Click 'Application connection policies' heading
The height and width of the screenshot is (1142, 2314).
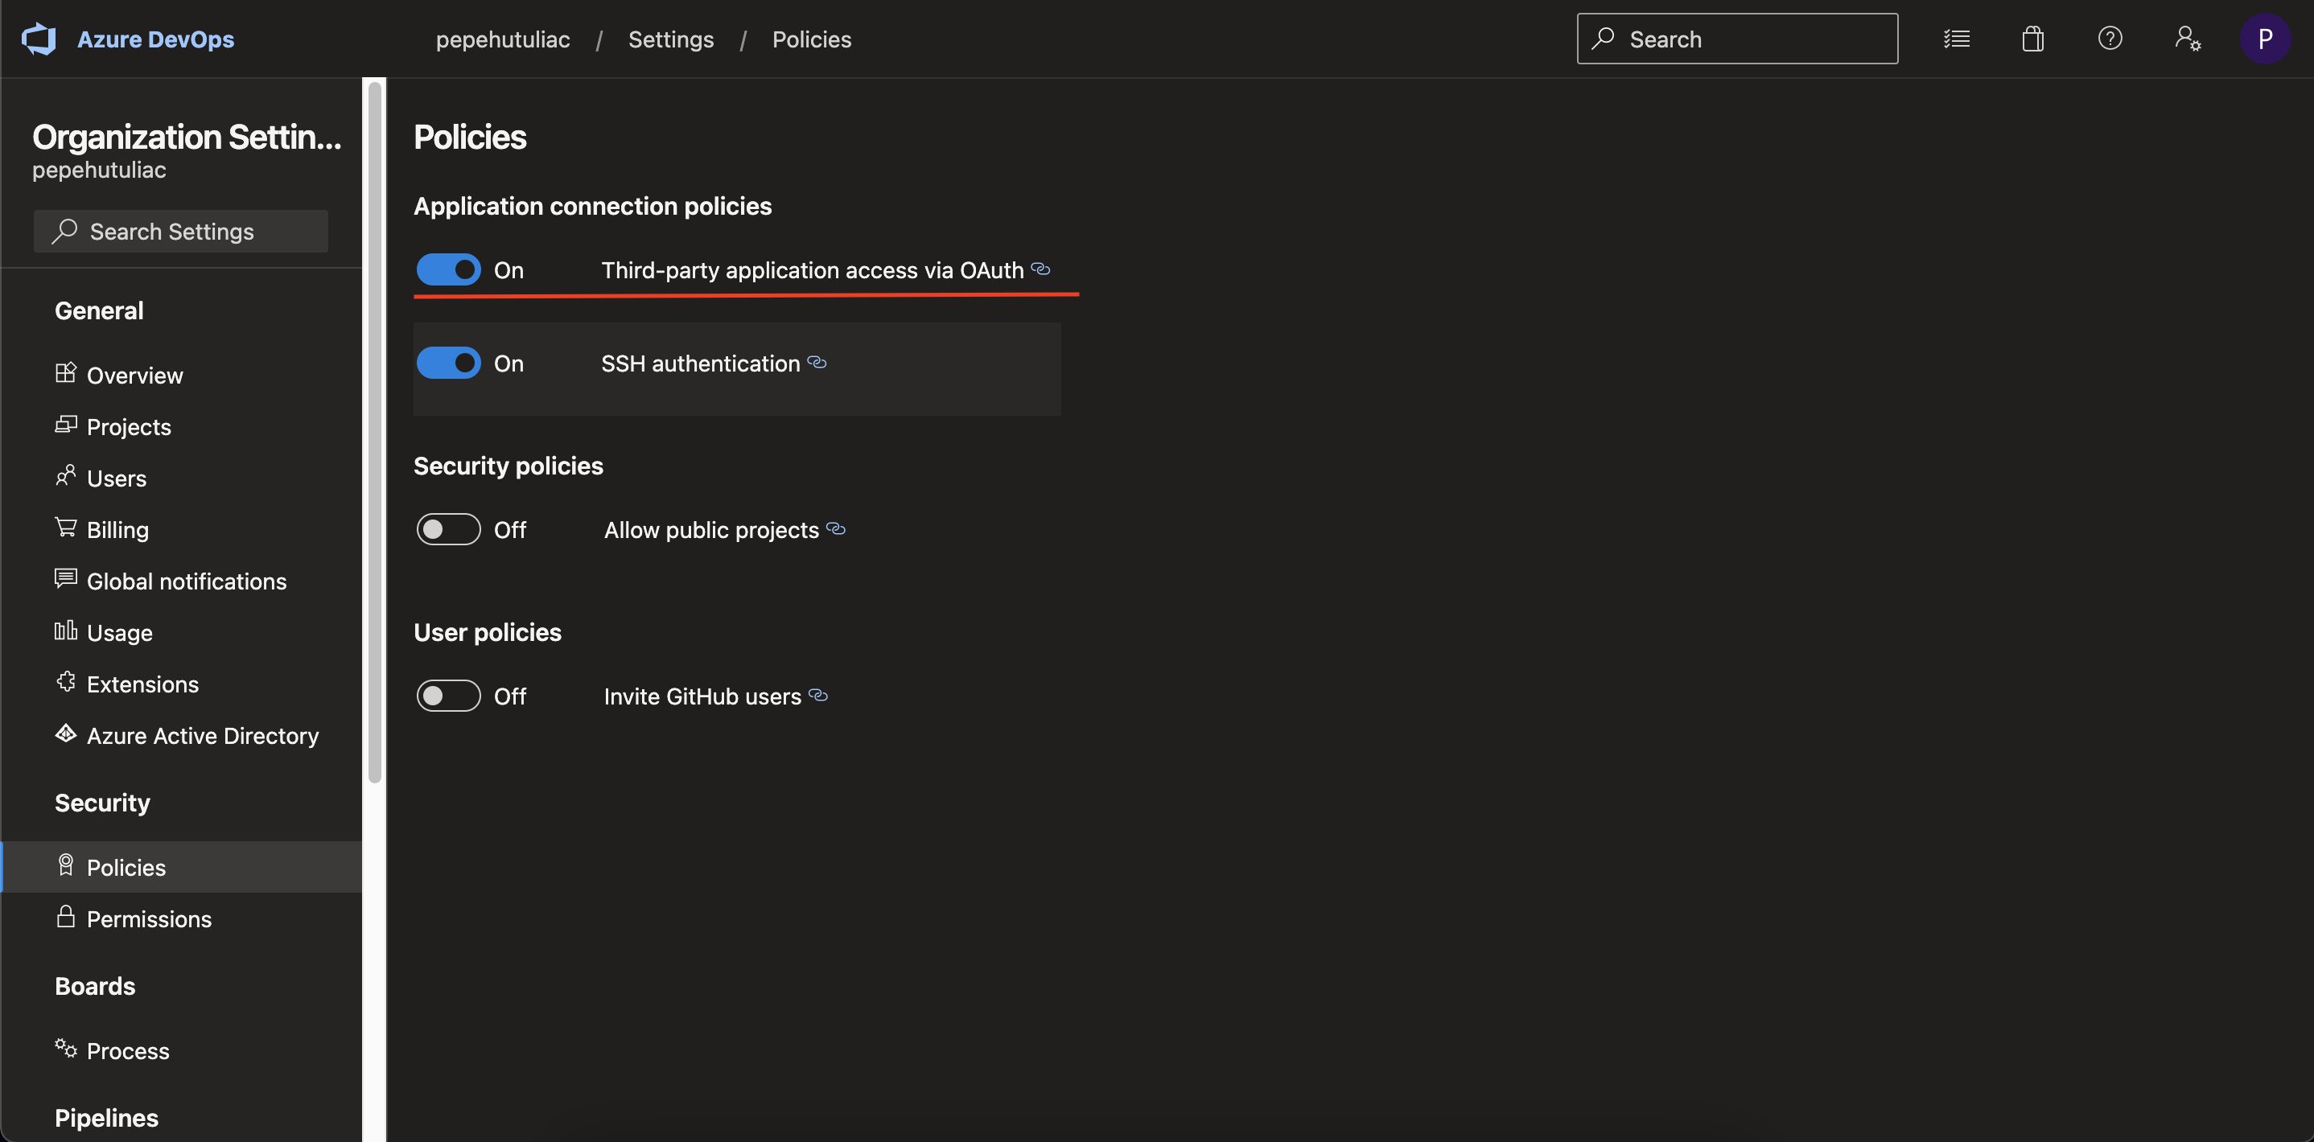(592, 206)
